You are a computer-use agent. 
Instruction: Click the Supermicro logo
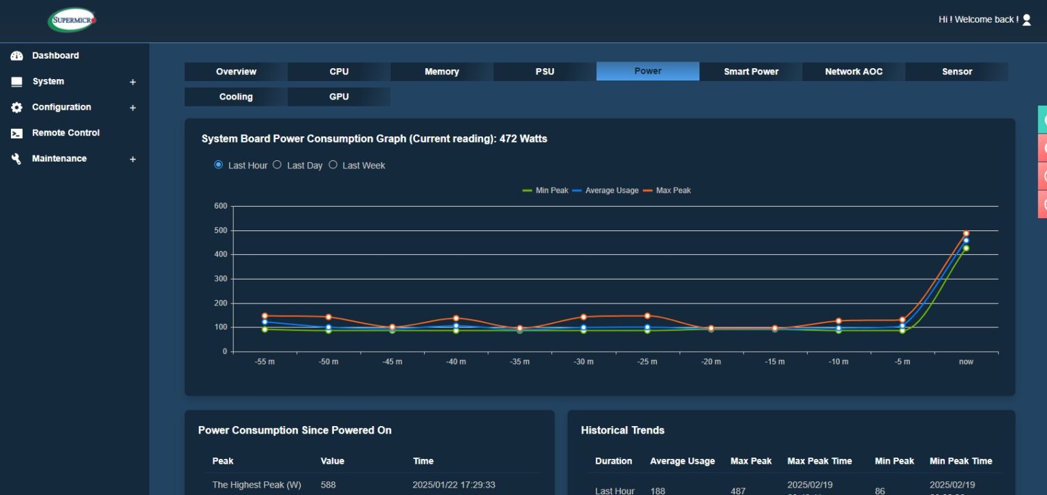(72, 20)
